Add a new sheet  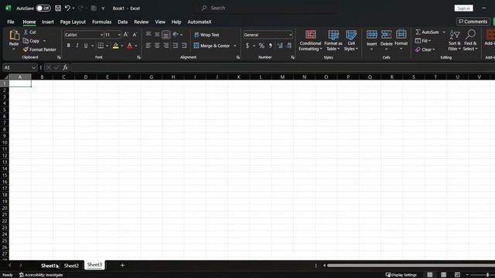pos(122,266)
